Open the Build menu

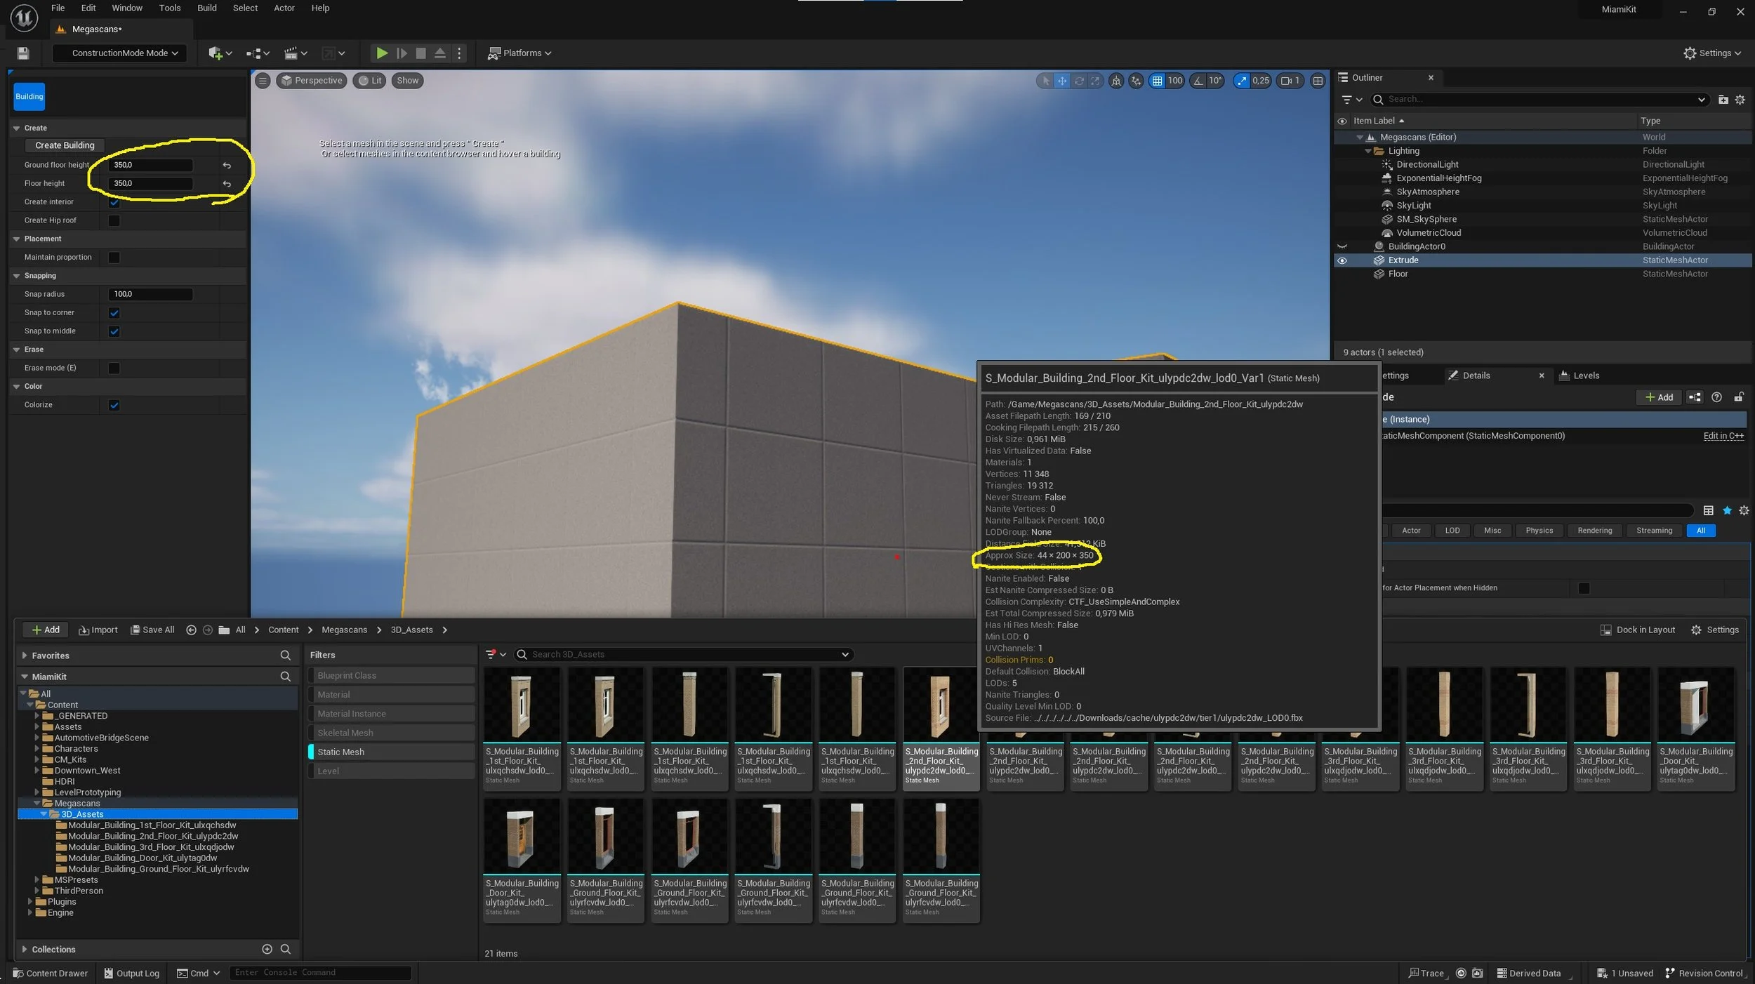(x=206, y=8)
